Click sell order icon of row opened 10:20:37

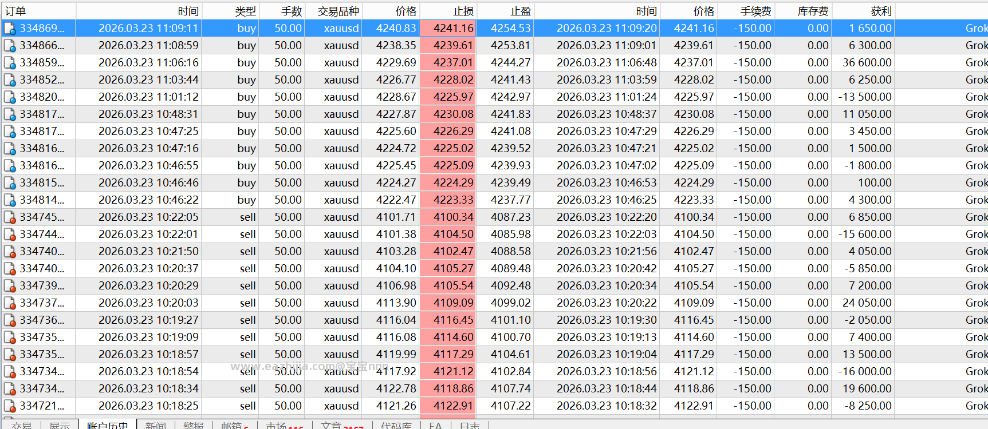10,269
